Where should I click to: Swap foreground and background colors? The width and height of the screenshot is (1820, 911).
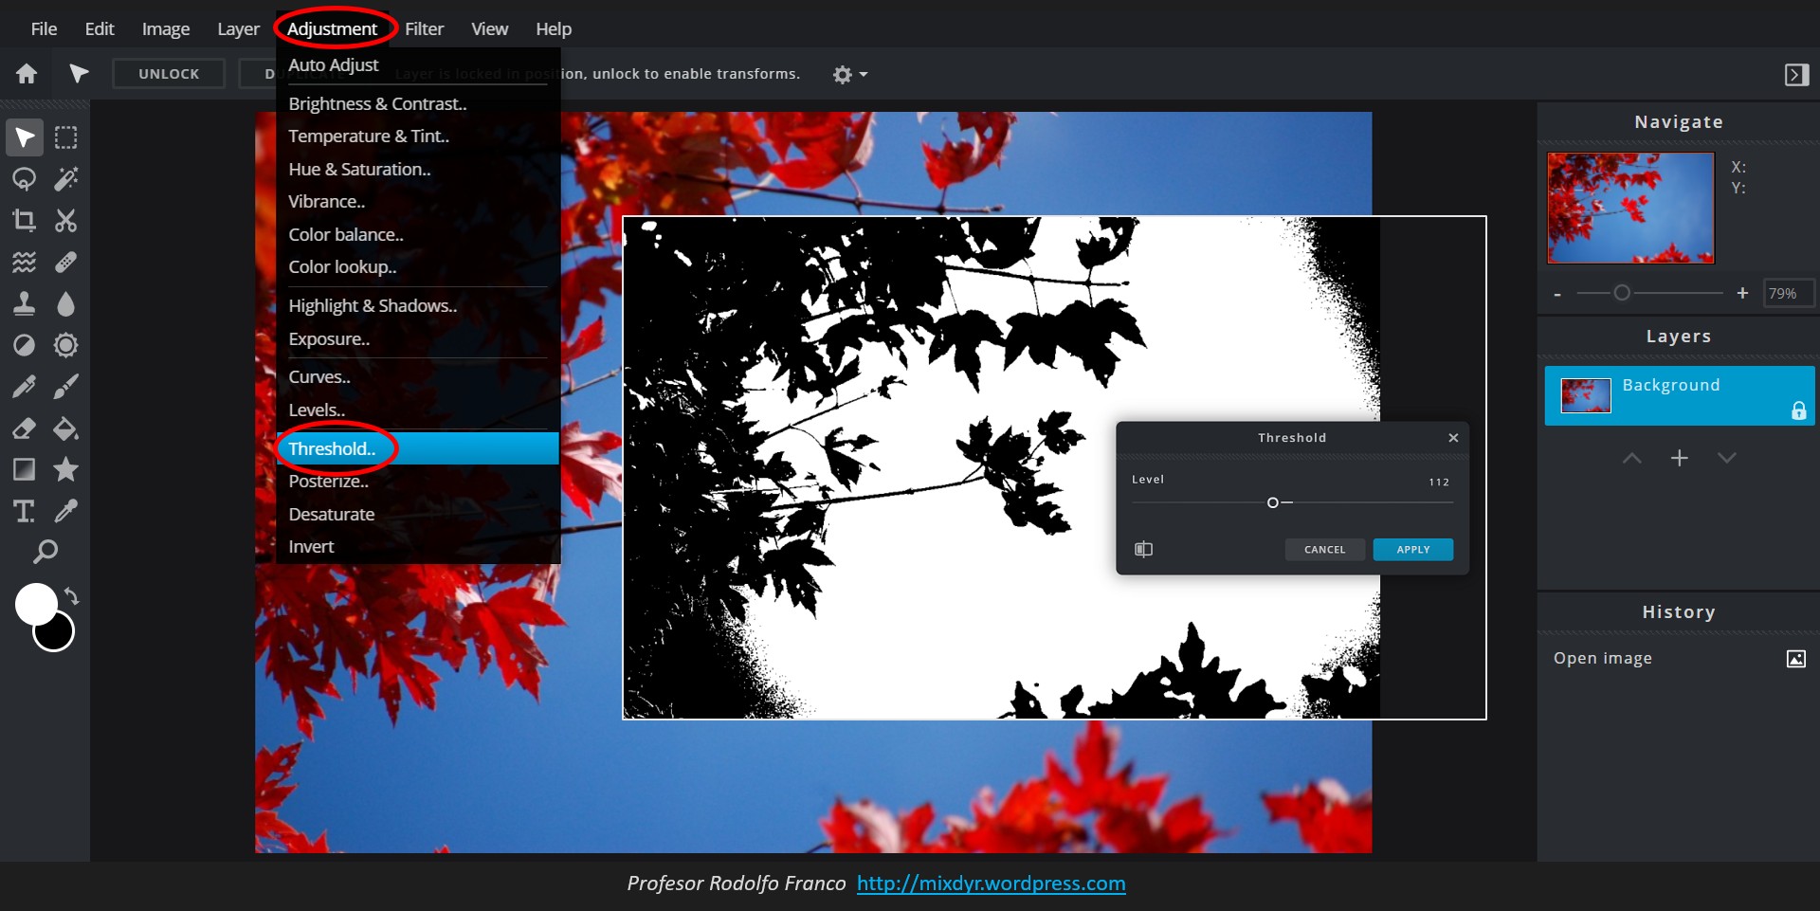(72, 596)
